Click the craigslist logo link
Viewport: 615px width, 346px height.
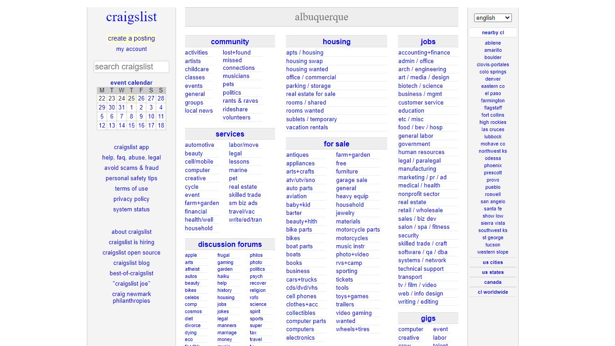(131, 17)
